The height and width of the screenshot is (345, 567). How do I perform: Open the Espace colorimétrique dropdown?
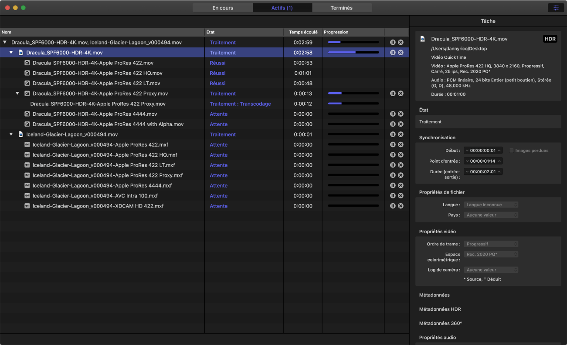[491, 254]
